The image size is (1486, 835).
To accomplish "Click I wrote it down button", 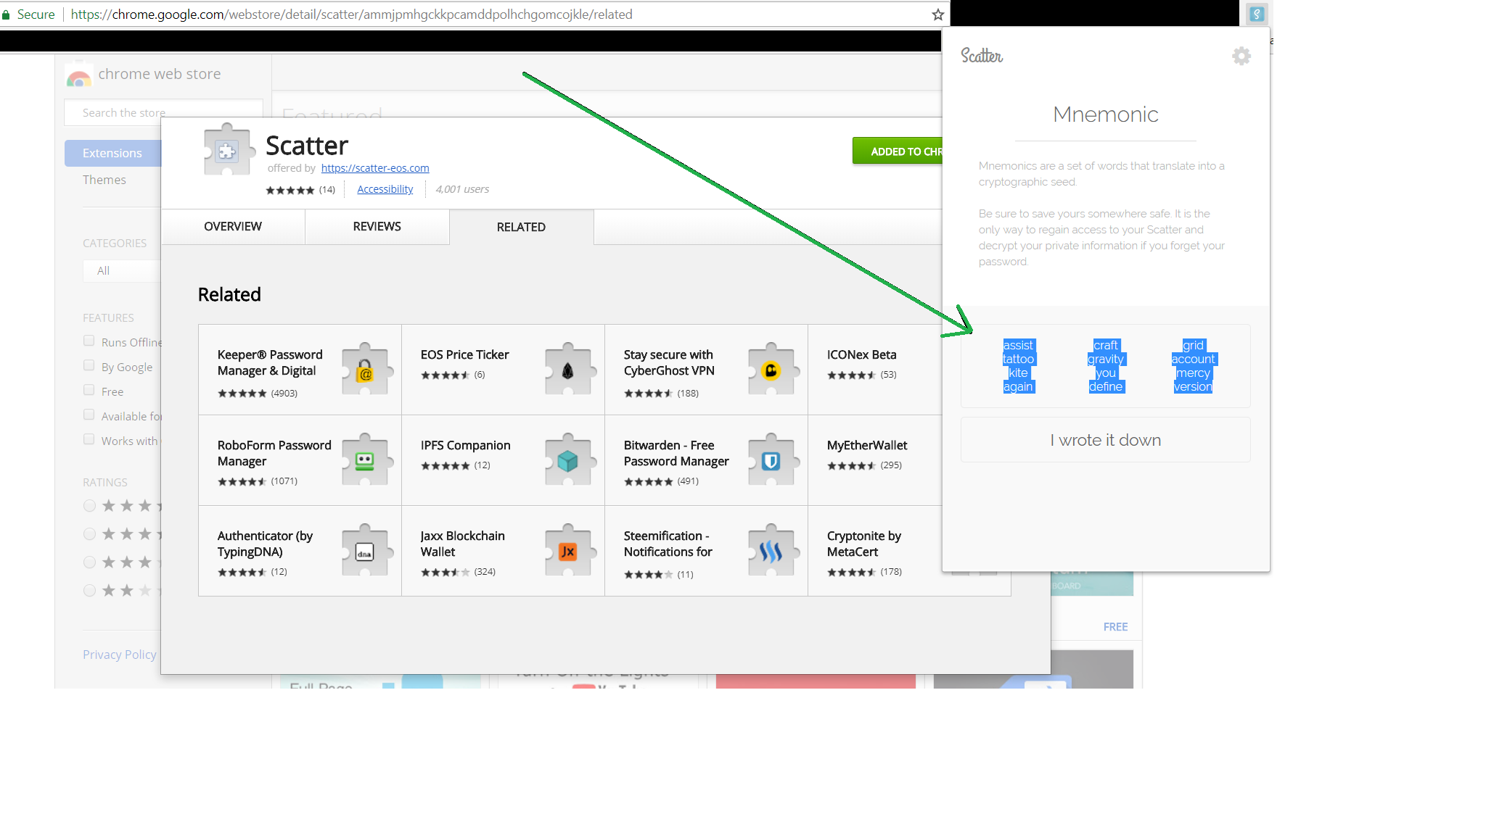I will tap(1105, 440).
